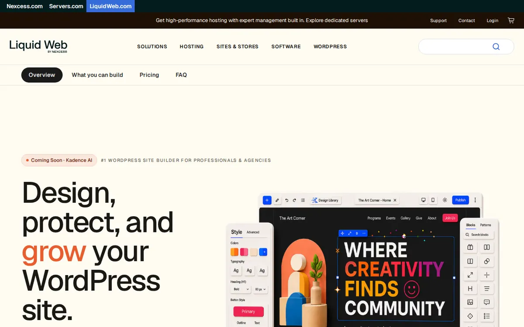Screen dimensions: 524x327
Task: Click the Liquid Web logo
Action: 38,46
